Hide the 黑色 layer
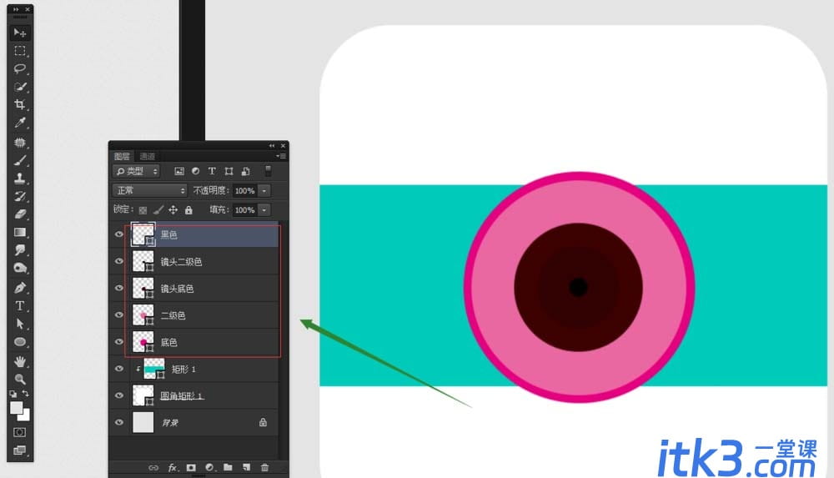 coord(119,234)
